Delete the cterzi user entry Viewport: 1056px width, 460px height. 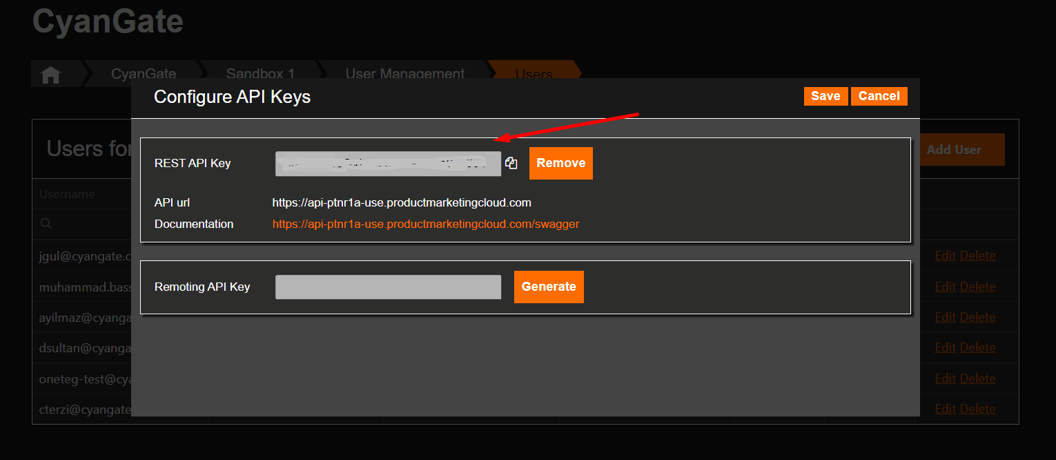[977, 409]
